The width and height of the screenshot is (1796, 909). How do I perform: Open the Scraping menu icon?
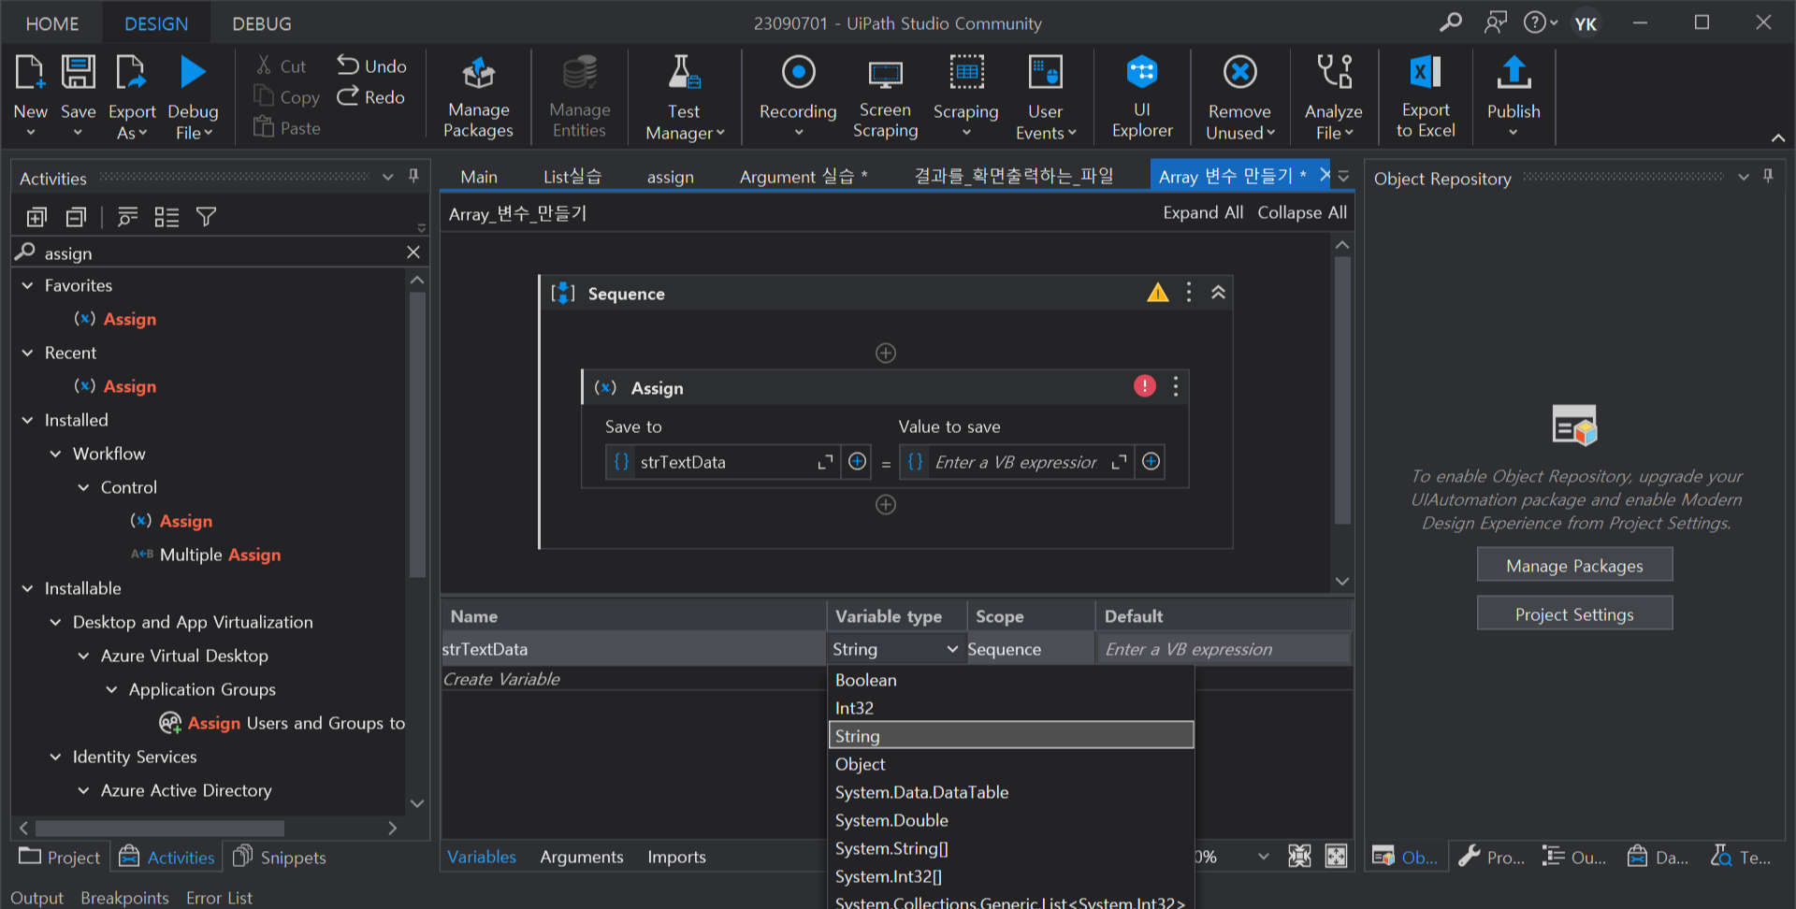966,72
